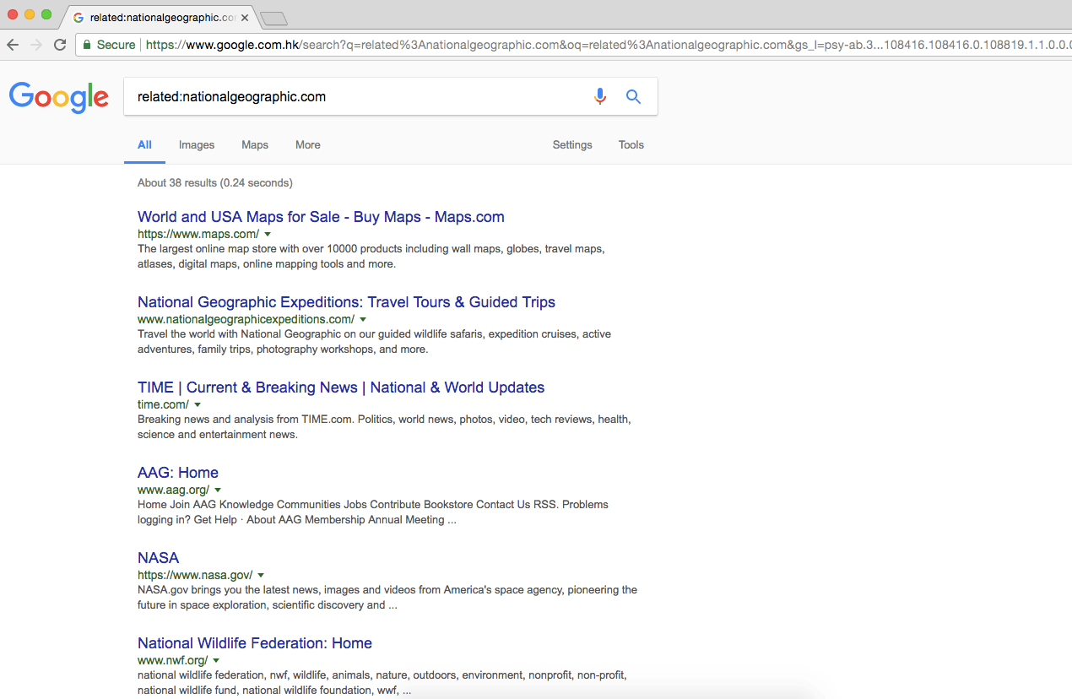The height and width of the screenshot is (699, 1072).
Task: Click the AAG snippet about Knowledge Communities
Action: [373, 512]
